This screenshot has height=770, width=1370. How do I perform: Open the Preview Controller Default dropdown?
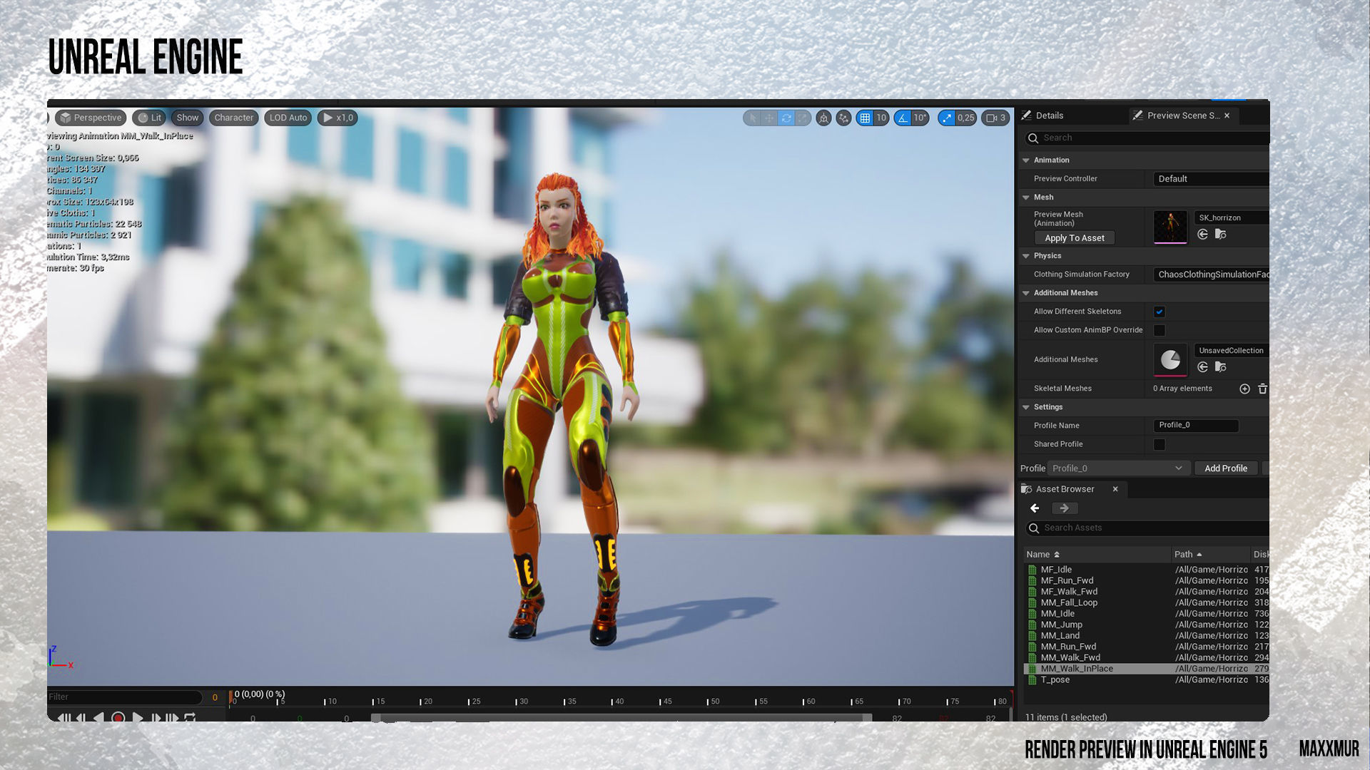(1211, 179)
